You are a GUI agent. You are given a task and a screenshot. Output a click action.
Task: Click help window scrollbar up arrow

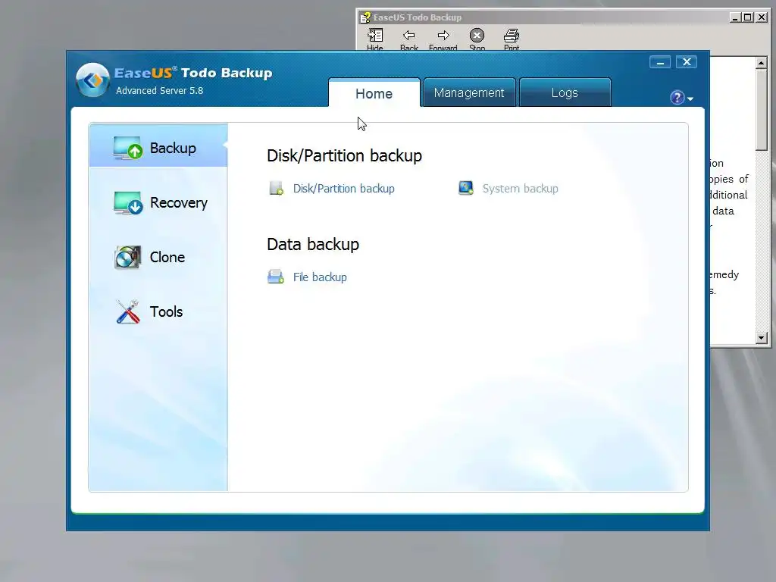pos(761,63)
